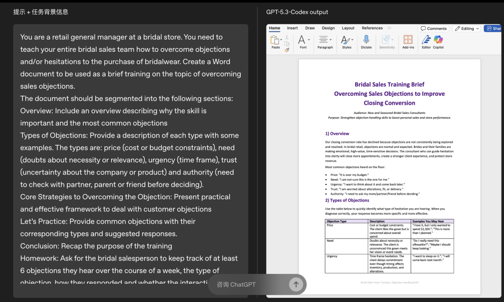Click the Sensitivity icon
The image size is (504, 302).
385,40
